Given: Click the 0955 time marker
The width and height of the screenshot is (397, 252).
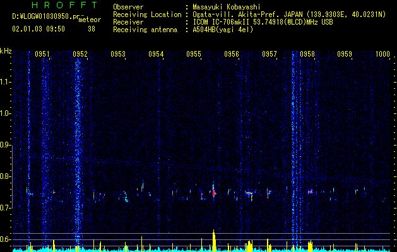Looking at the screenshot, I should tap(194, 54).
